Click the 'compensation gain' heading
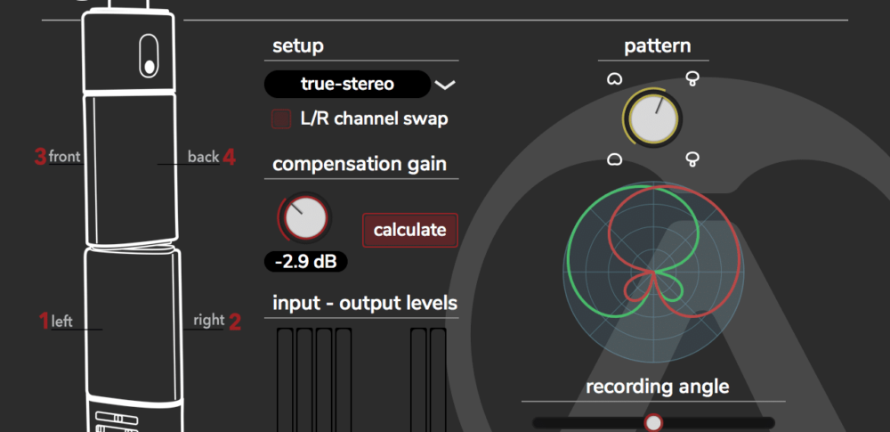 pos(360,164)
